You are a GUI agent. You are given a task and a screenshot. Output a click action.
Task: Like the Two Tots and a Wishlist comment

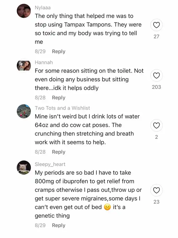[156, 126]
